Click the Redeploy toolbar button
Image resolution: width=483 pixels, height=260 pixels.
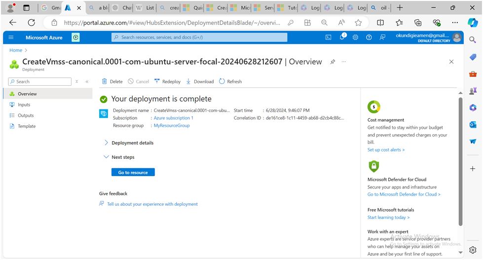coord(168,81)
